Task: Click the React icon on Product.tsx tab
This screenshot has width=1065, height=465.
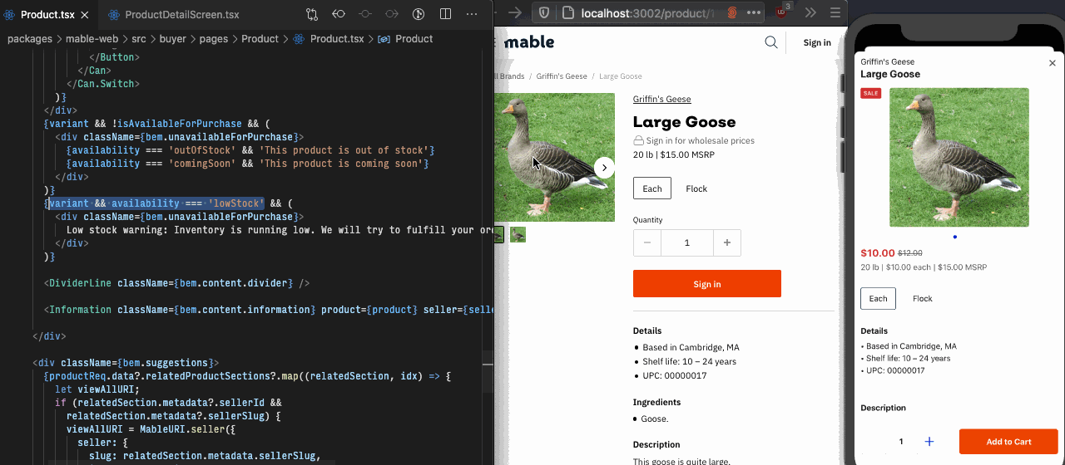Action: [9, 15]
